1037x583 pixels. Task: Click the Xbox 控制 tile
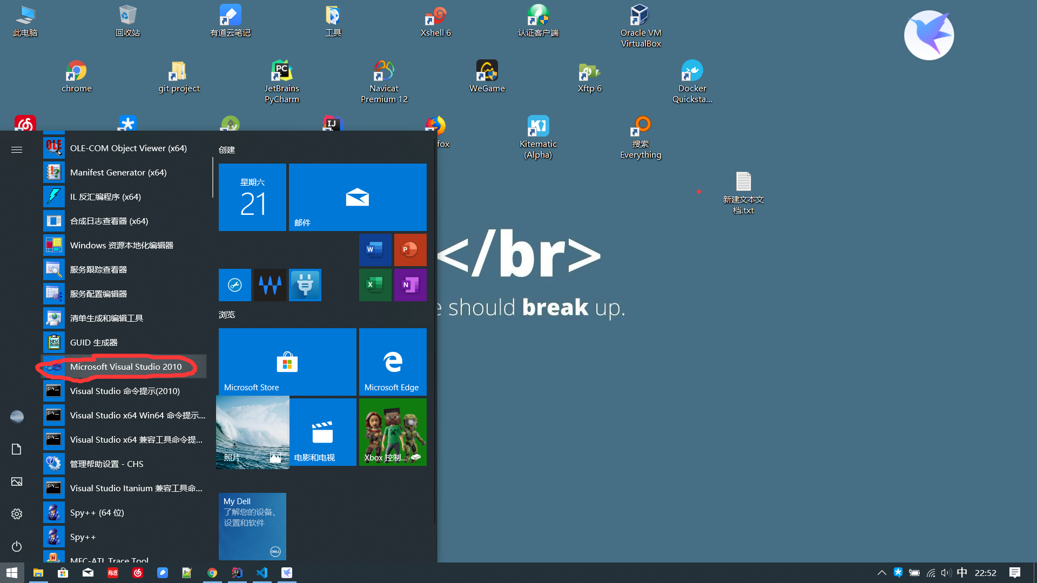coord(393,432)
